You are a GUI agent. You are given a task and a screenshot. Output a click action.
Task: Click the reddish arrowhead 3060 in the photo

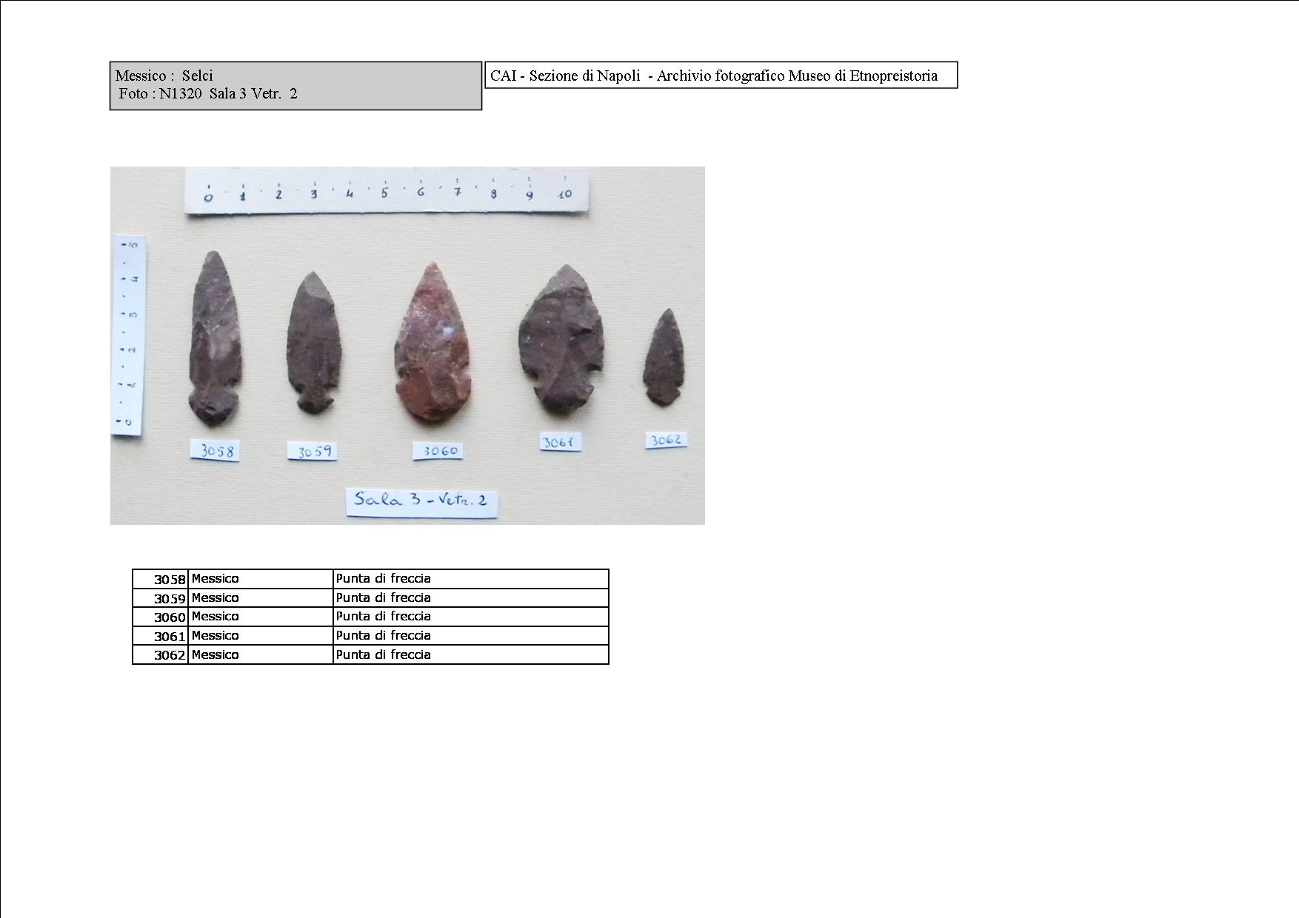tap(433, 342)
